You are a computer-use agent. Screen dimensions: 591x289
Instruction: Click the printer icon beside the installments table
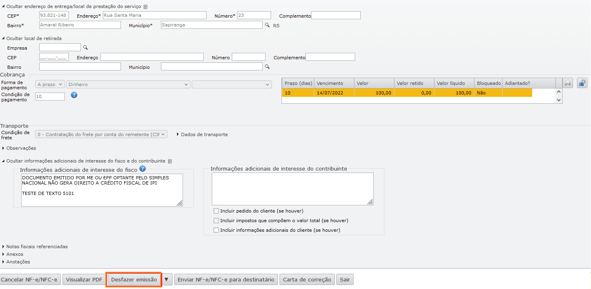point(568,83)
